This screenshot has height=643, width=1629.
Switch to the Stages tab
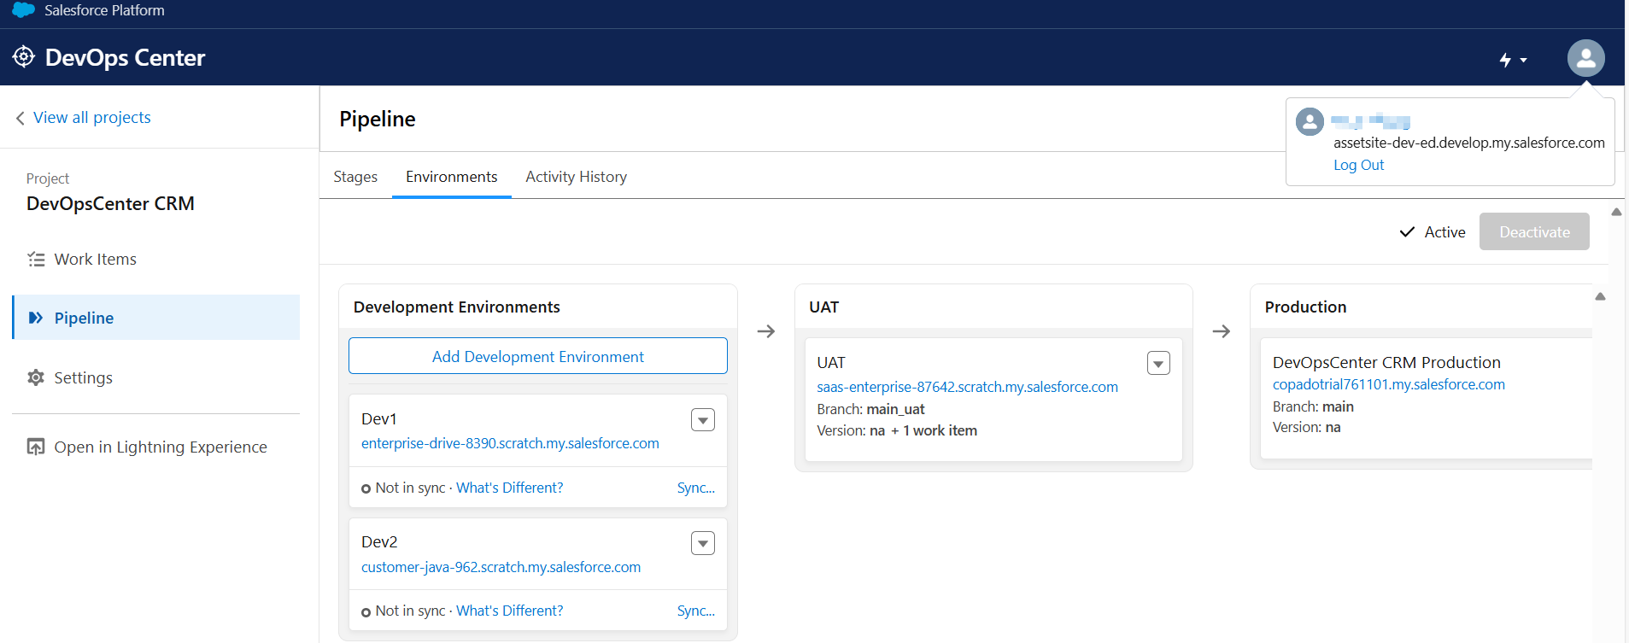tap(355, 177)
